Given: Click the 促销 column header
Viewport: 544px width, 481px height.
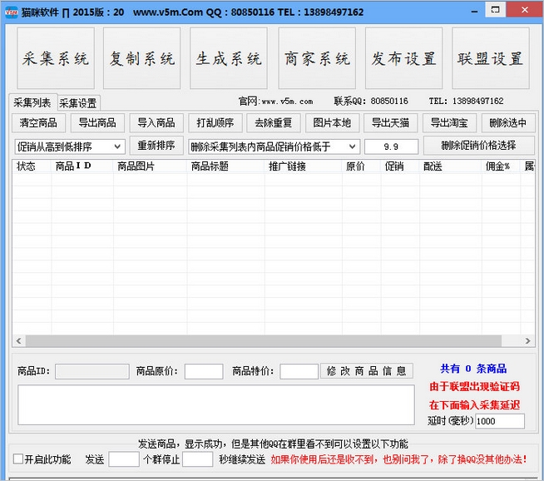Looking at the screenshot, I should [400, 166].
